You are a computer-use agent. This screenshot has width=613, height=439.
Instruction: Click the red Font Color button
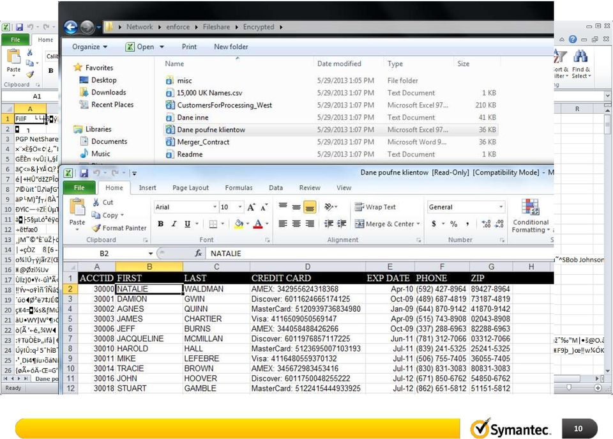(x=257, y=224)
